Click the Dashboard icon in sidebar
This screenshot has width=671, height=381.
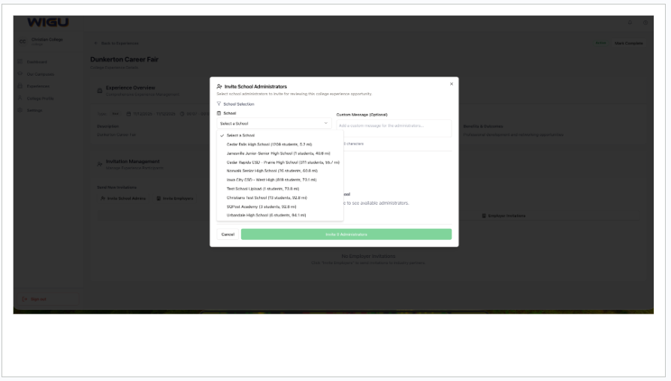point(20,62)
